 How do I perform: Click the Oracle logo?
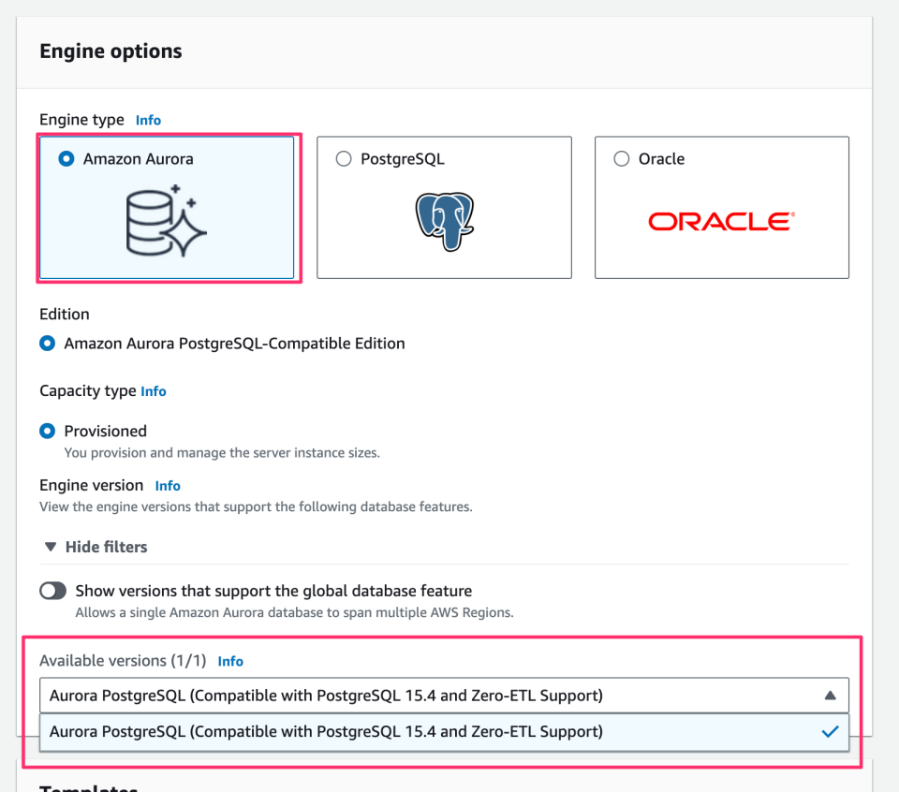(x=722, y=221)
